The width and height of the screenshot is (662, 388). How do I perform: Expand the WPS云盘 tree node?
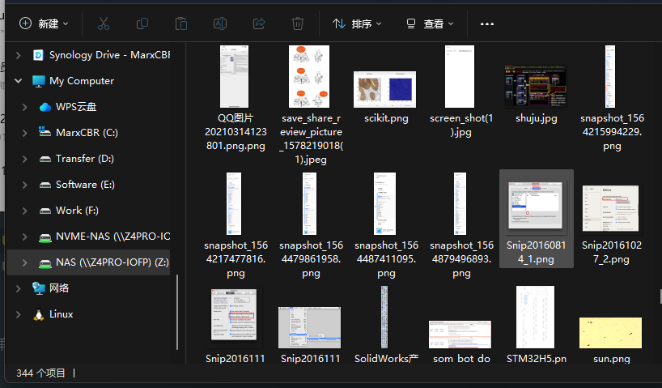pyautogui.click(x=25, y=107)
